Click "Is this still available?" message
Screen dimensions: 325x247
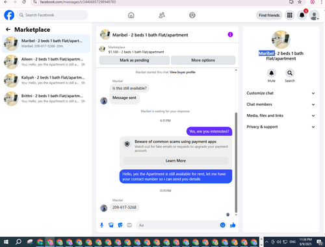pyautogui.click(x=129, y=88)
